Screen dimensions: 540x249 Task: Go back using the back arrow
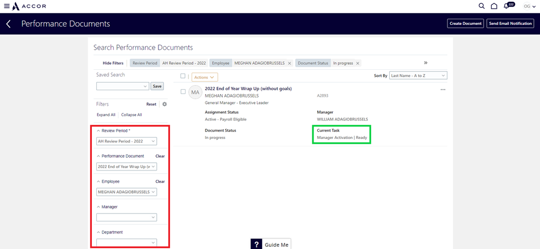[9, 24]
